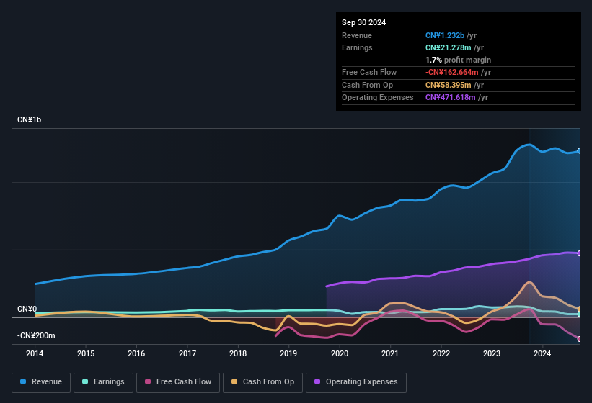Screen dimensions: 592x403
Task: Toggle the Cash From Op legend button
Action: pyautogui.click(x=262, y=382)
